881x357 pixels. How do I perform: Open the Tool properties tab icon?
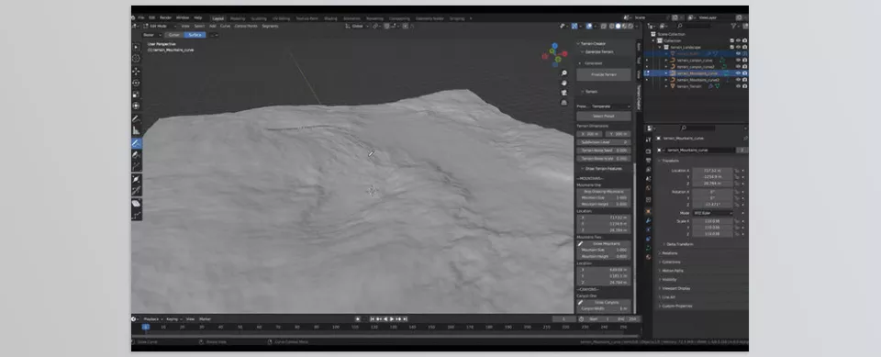pyautogui.click(x=648, y=140)
